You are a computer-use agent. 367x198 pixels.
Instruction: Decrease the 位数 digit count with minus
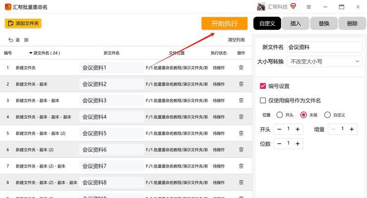(279, 144)
